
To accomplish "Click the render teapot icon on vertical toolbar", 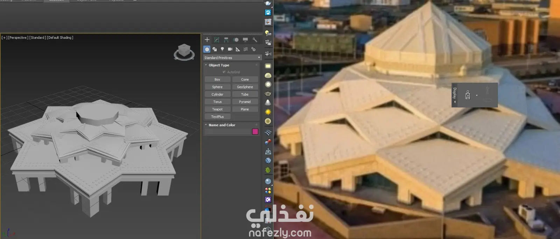I will point(268,3).
